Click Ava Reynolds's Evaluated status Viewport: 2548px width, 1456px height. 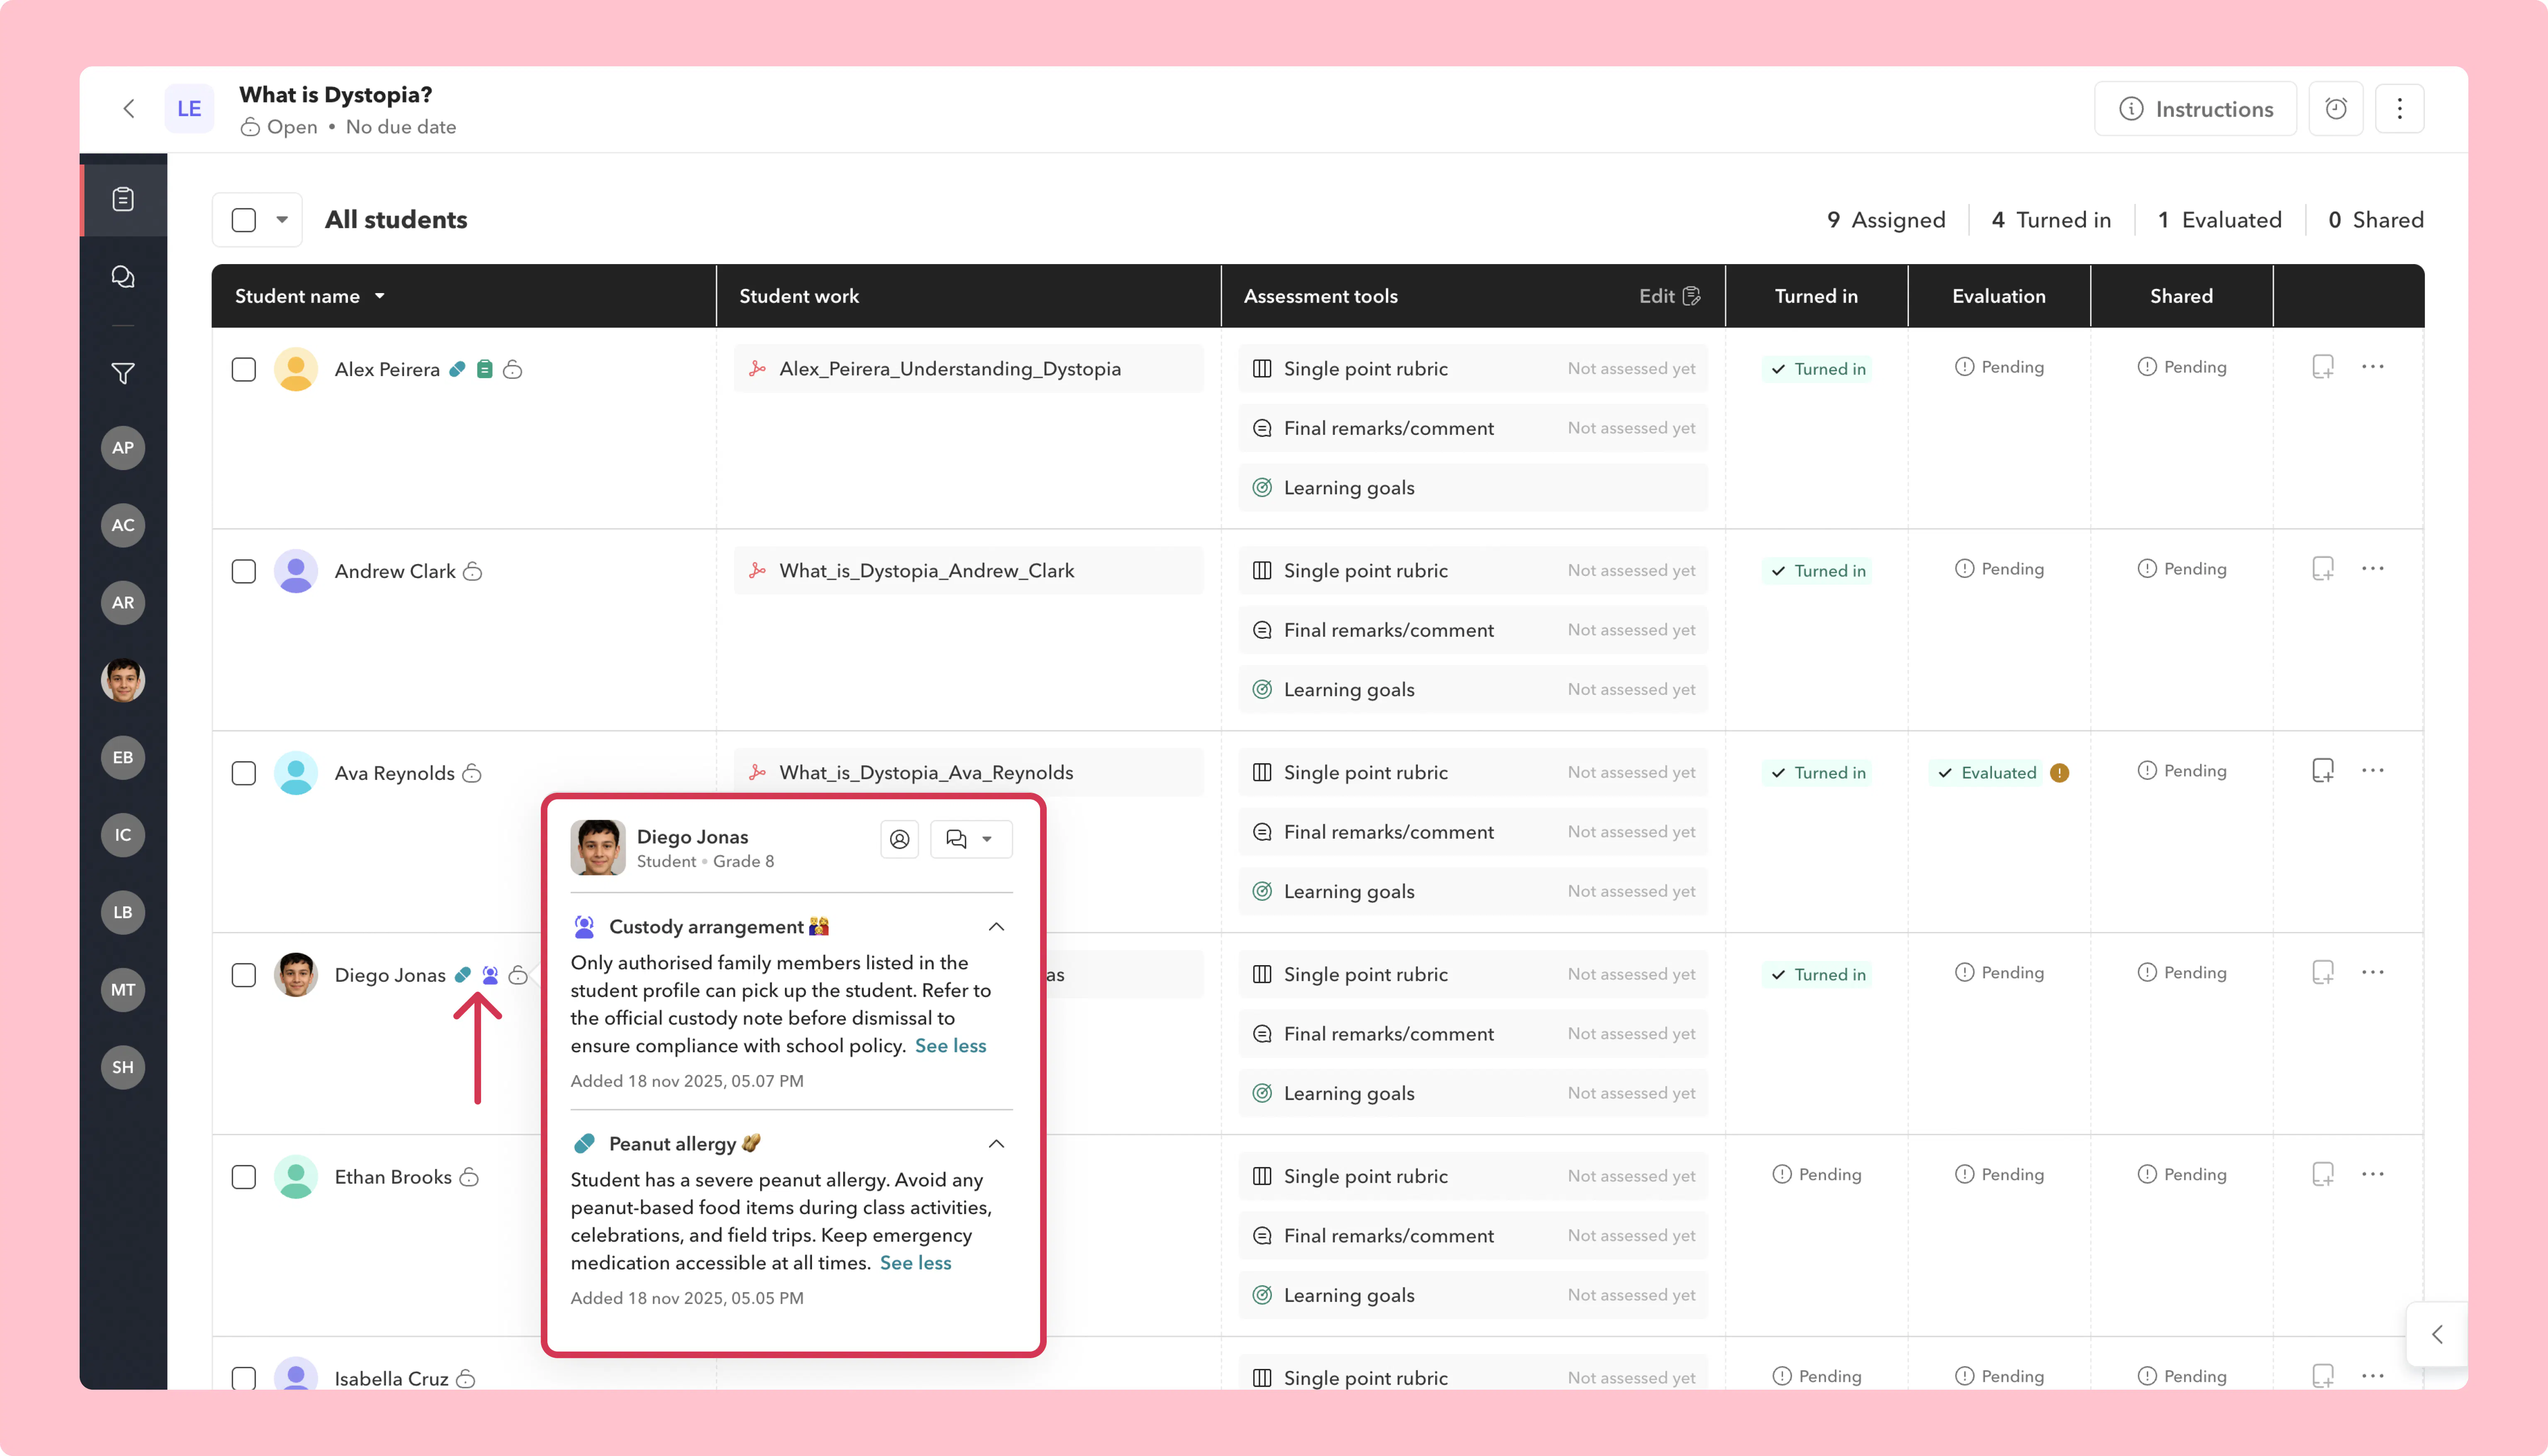1986,773
